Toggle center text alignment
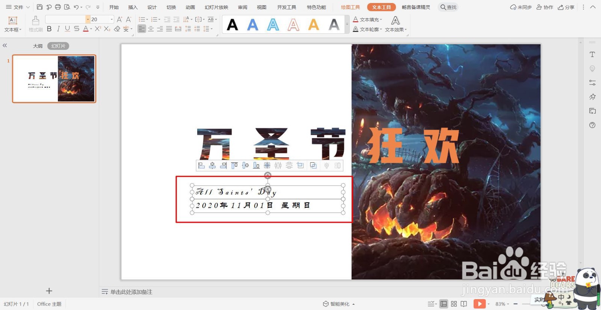 pos(151,29)
